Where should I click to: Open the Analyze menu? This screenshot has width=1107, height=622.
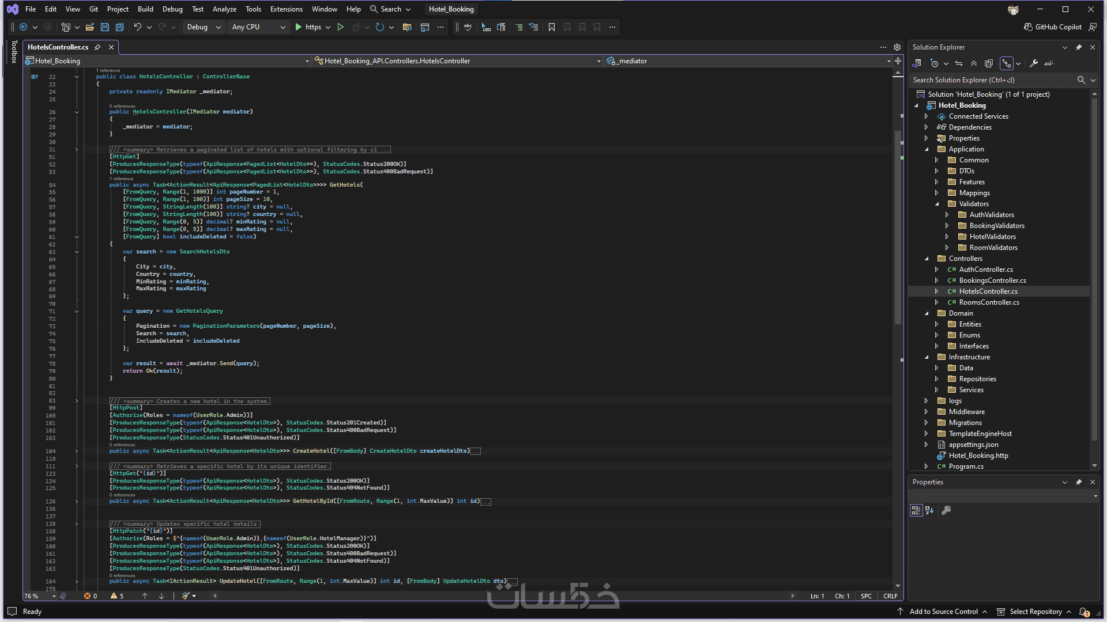pos(224,9)
